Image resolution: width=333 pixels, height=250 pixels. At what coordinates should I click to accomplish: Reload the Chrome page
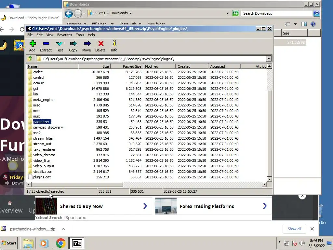pos(22,29)
